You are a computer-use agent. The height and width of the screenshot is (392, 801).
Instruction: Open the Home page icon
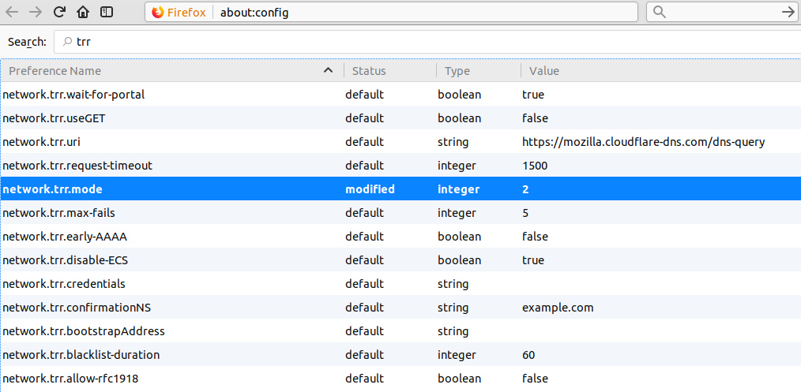pos(83,13)
